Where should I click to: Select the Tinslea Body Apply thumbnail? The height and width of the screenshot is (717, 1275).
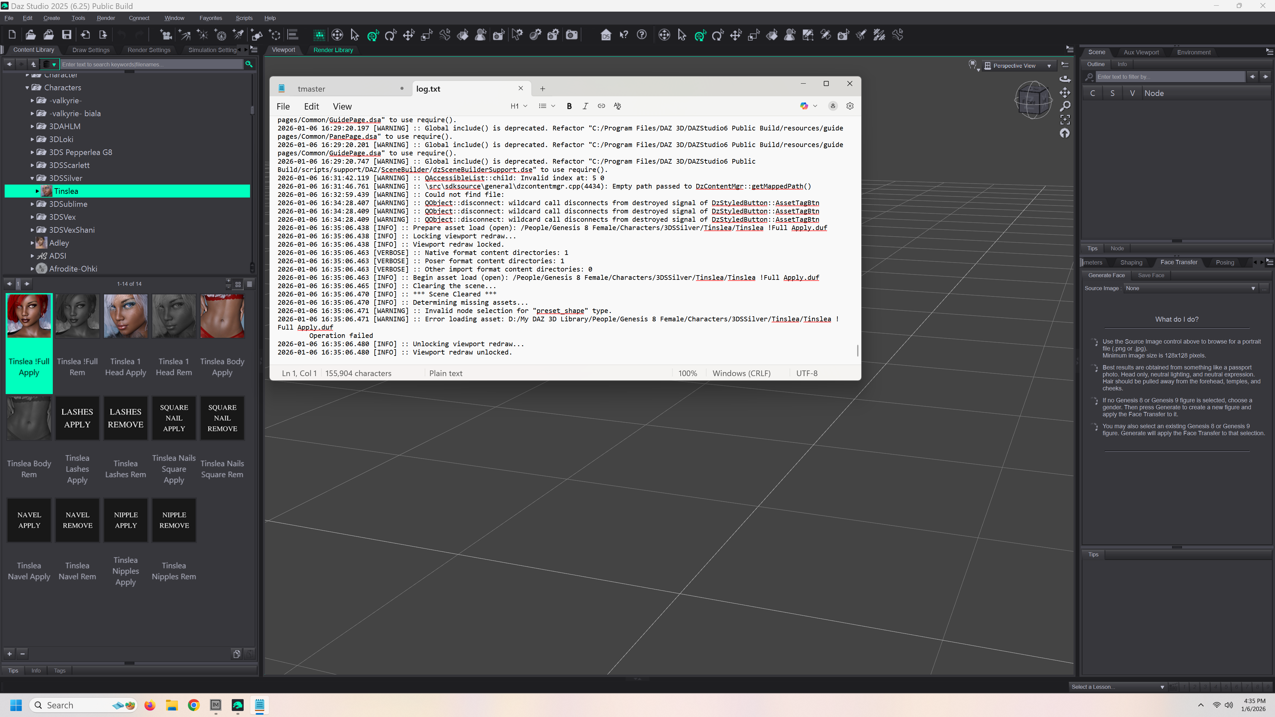[x=222, y=317]
